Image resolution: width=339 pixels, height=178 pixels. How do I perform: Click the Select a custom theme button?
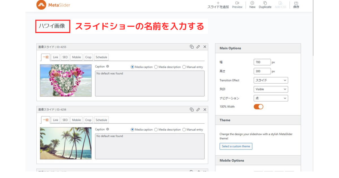pyautogui.click(x=236, y=146)
